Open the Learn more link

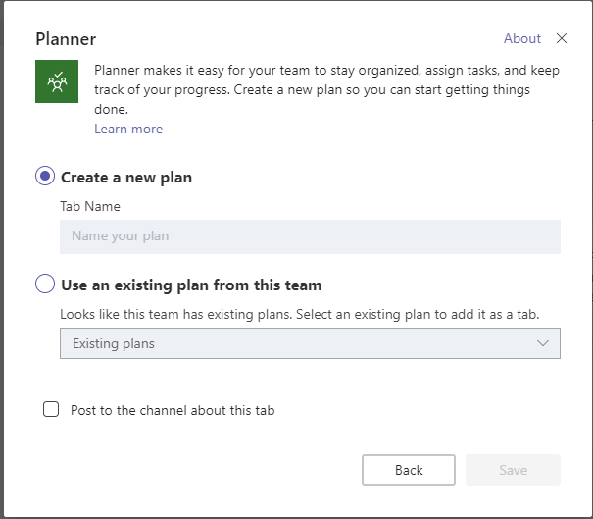click(128, 130)
